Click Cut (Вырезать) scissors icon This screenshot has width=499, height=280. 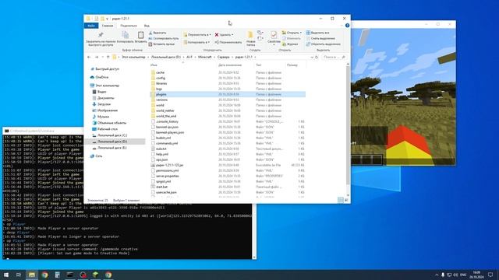coord(150,33)
